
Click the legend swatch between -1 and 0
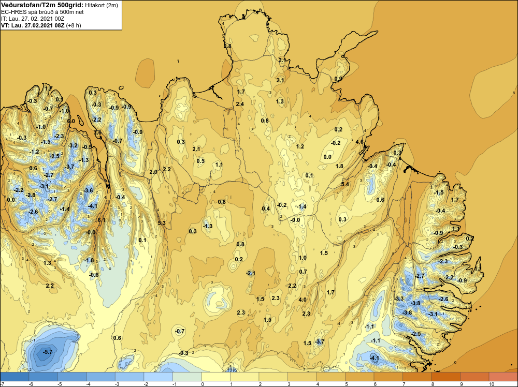(x=187, y=377)
